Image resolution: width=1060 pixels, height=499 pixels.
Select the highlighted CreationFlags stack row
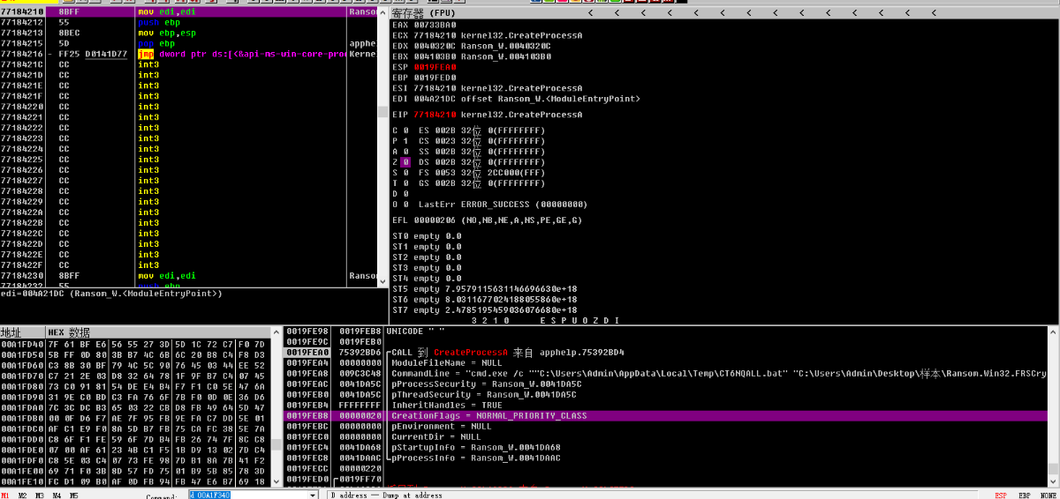point(669,416)
